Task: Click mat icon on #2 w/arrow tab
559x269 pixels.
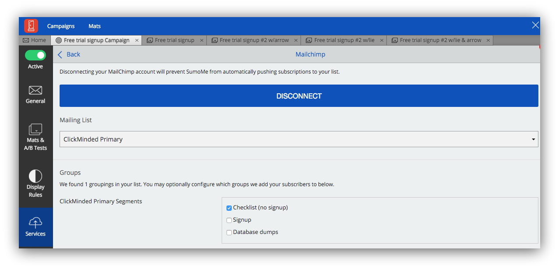Action: point(215,40)
